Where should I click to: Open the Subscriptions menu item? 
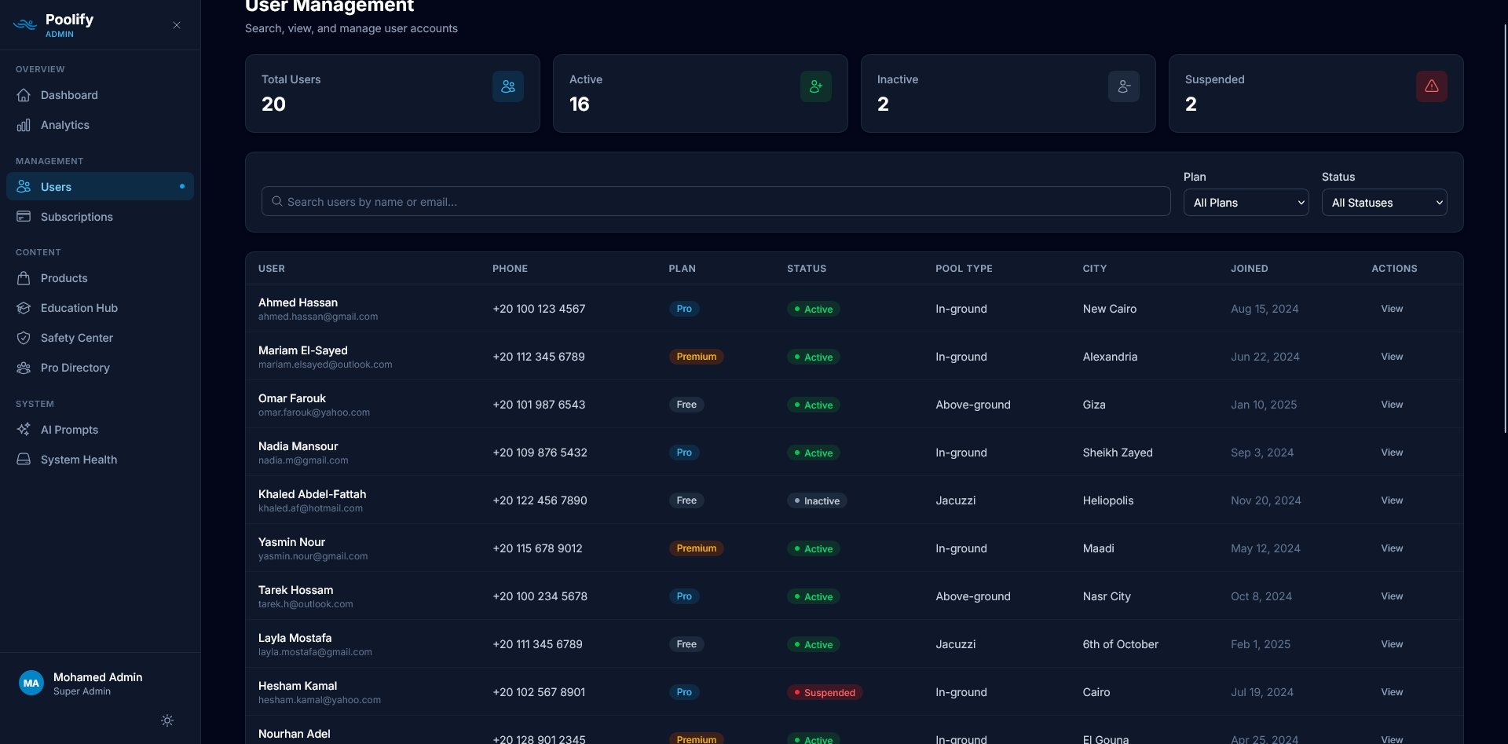pyautogui.click(x=100, y=216)
